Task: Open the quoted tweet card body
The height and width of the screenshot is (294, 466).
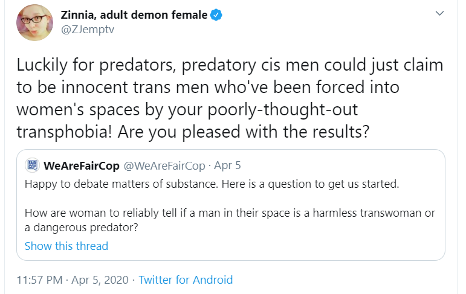Action: point(231,205)
